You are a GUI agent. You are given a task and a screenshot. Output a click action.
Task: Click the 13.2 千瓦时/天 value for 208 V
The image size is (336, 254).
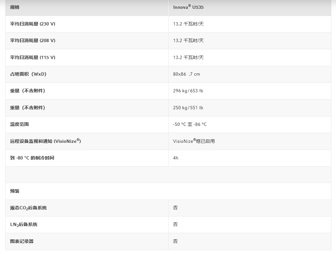point(188,41)
